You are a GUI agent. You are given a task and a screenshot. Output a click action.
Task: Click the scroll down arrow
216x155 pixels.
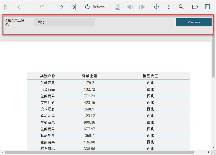click(213, 148)
